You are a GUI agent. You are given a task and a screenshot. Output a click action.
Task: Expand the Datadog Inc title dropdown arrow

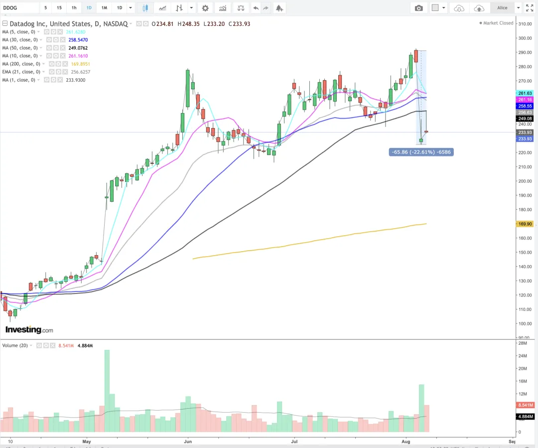[131, 24]
